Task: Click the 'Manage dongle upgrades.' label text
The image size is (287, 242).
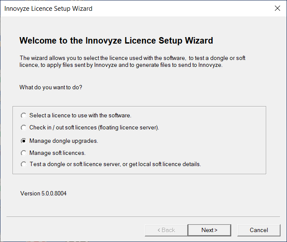Action: (64, 141)
